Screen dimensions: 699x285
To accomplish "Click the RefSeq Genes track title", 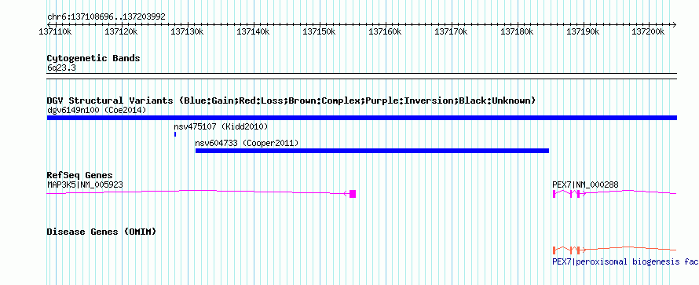I will point(80,175).
